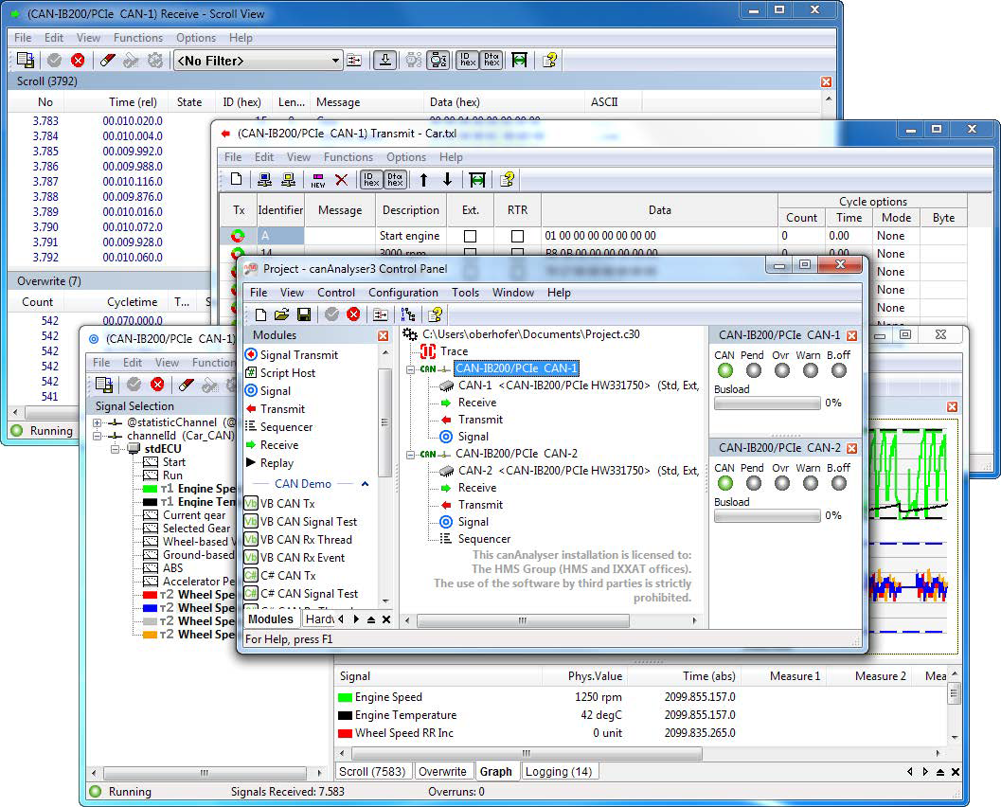The image size is (1001, 807).
Task: Click Engine Speed green color swatch in table
Action: coord(346,698)
